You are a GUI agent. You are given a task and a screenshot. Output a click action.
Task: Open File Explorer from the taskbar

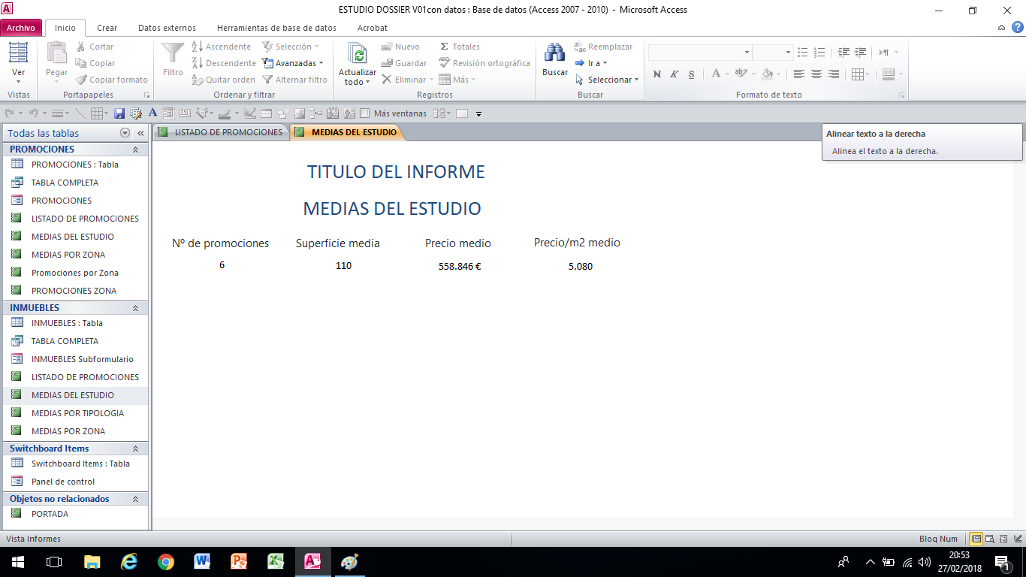coord(92,561)
